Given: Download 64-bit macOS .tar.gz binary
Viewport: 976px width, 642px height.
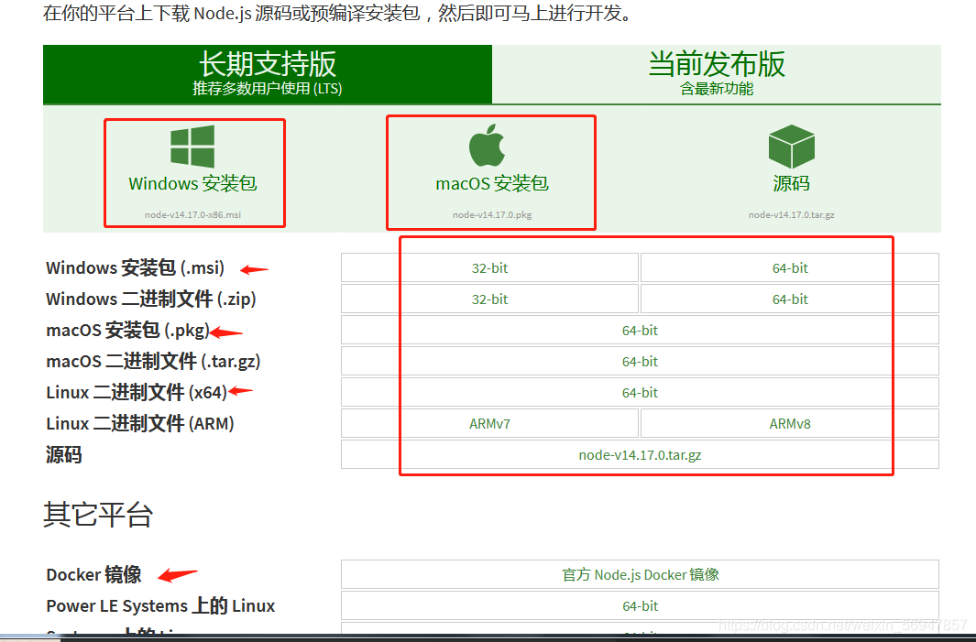Looking at the screenshot, I should pyautogui.click(x=640, y=362).
